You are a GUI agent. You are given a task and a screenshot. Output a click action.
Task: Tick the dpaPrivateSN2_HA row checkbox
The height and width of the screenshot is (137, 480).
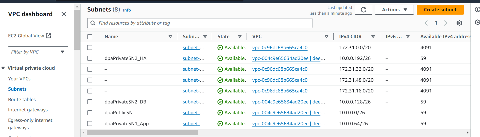point(90,58)
